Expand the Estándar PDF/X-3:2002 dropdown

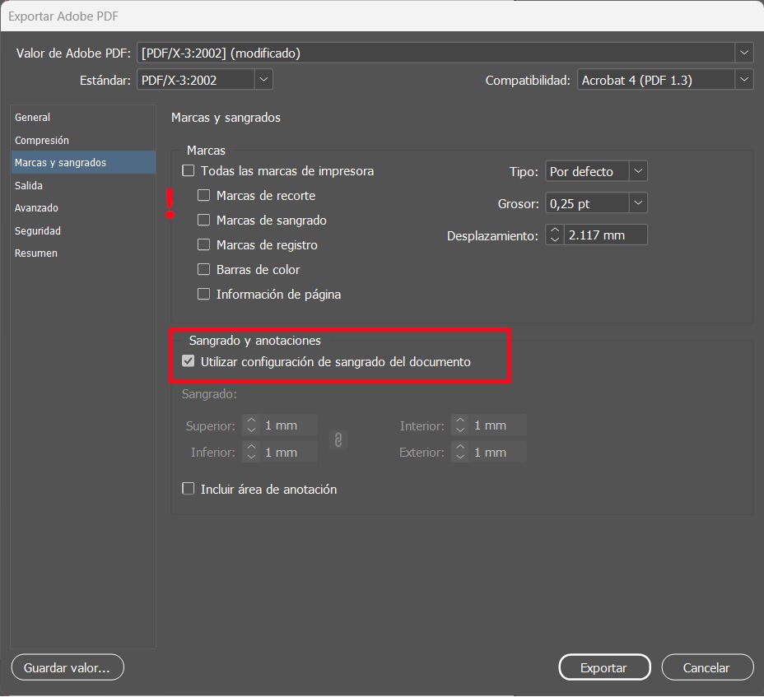tap(263, 80)
